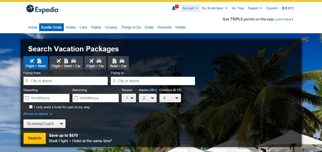322x152 pixels.
Task: Open the Flights tab
Action: point(96,27)
